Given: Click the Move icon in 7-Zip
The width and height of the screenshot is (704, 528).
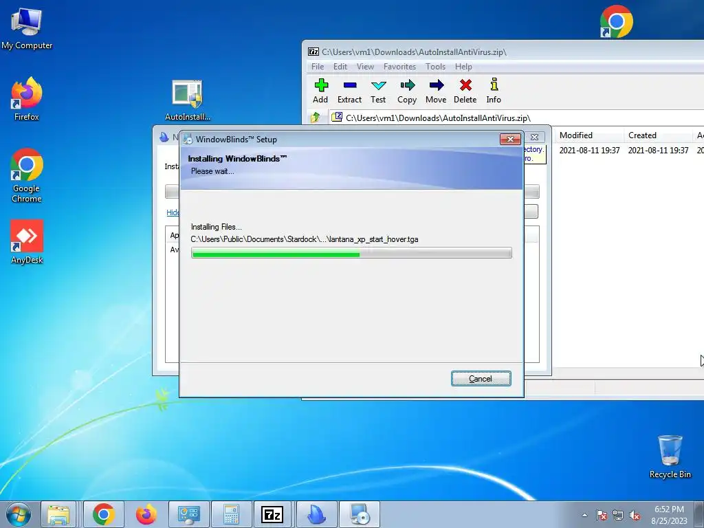Looking at the screenshot, I should pyautogui.click(x=436, y=91).
